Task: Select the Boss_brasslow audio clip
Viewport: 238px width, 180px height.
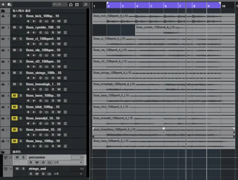Action: coord(164,133)
